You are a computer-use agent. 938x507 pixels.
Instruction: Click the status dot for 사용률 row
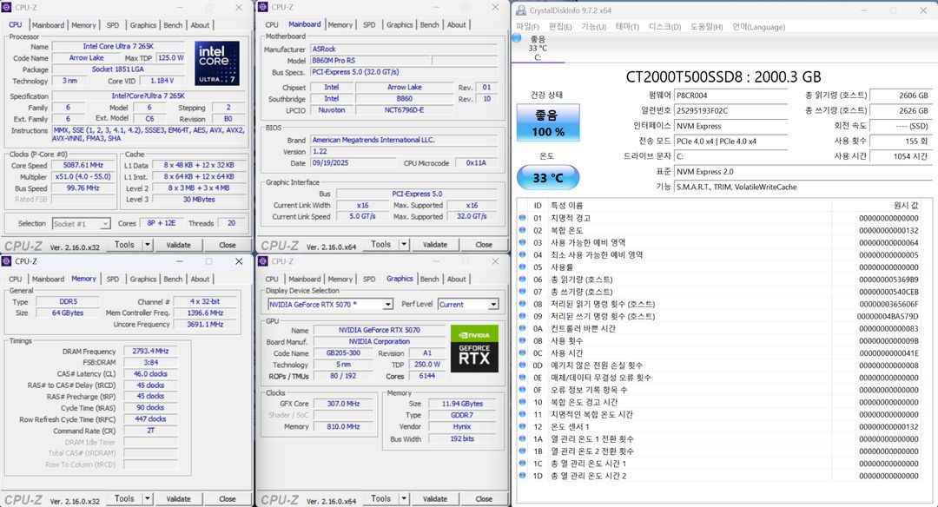[522, 267]
